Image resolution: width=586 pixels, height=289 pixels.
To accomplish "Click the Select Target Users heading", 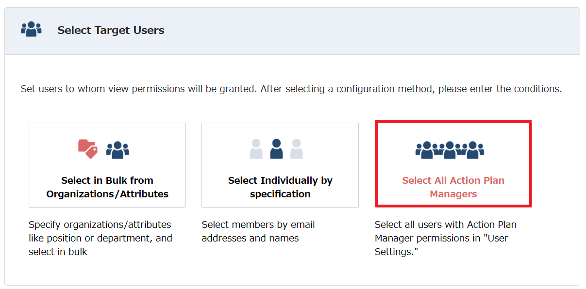I will [111, 30].
